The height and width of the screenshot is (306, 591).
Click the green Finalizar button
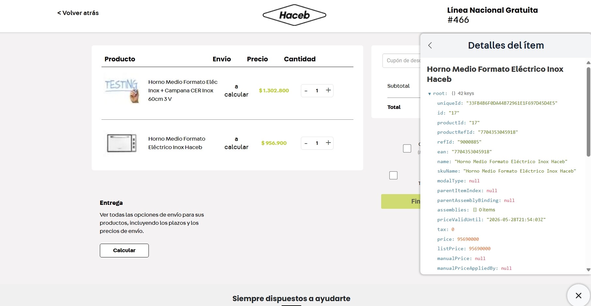401,202
